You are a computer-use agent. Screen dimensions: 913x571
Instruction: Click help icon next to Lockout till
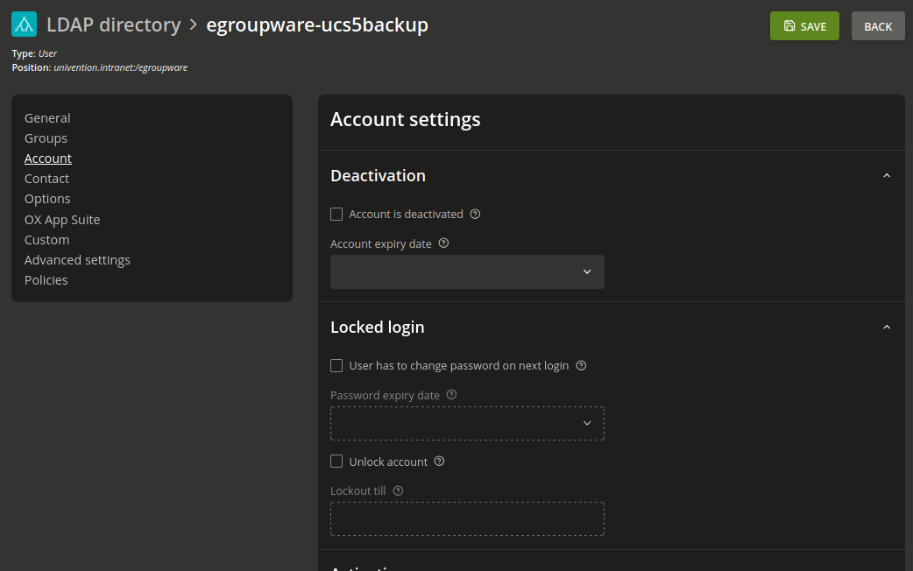(x=398, y=490)
